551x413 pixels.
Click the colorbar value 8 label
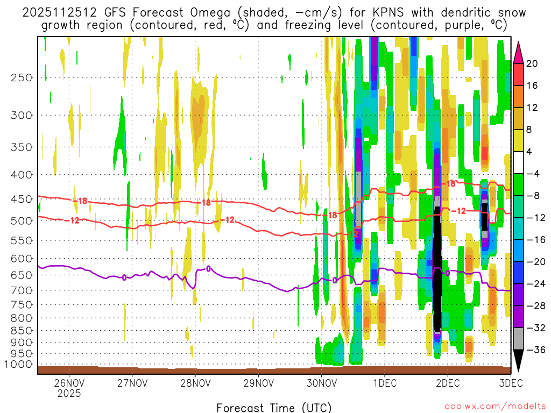pyautogui.click(x=529, y=130)
